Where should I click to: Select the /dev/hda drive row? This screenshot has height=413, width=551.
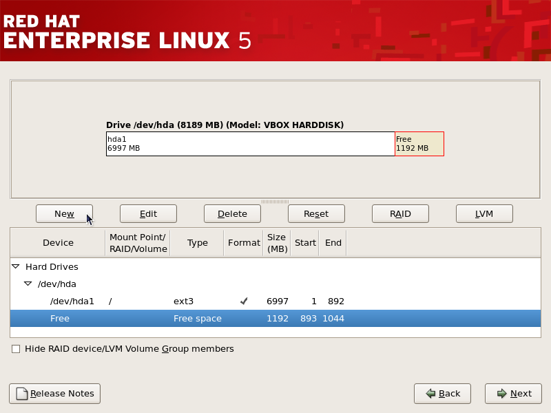tap(275, 284)
